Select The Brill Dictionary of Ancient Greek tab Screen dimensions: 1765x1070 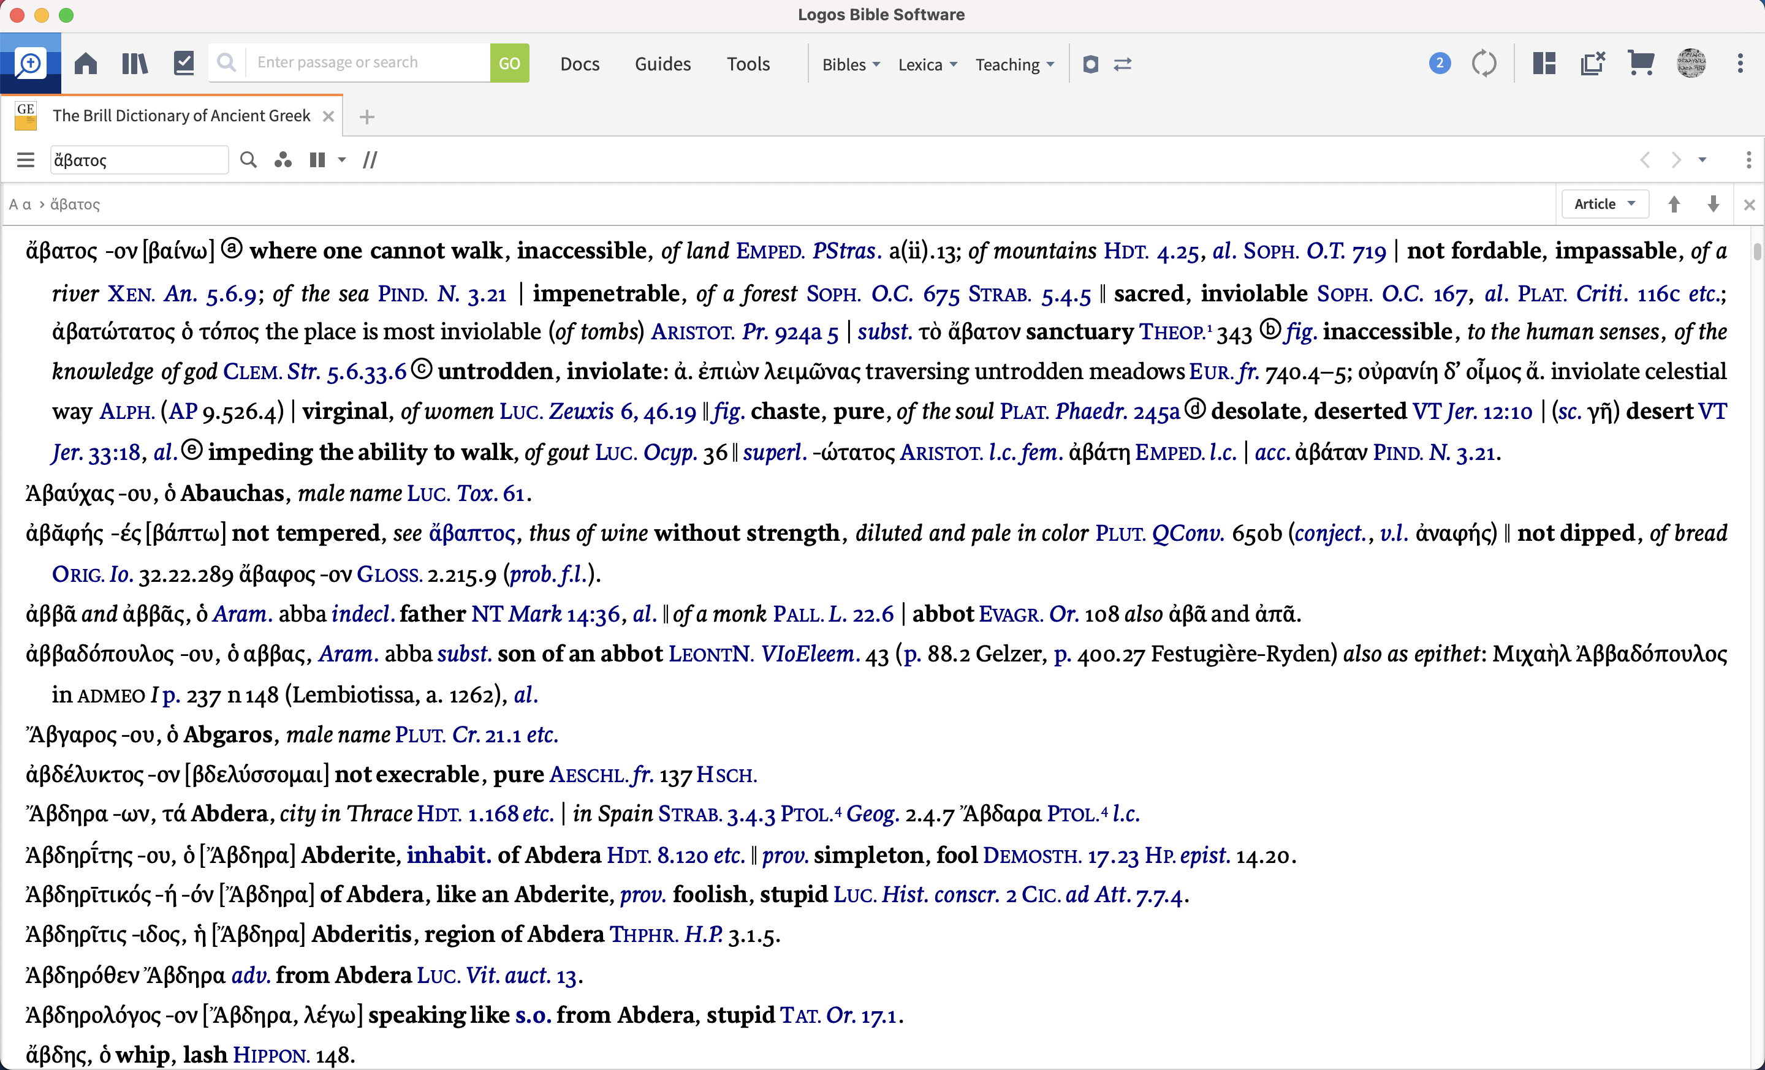pos(181,116)
